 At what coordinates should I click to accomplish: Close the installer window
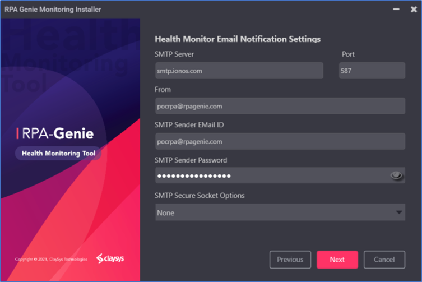[x=413, y=9]
